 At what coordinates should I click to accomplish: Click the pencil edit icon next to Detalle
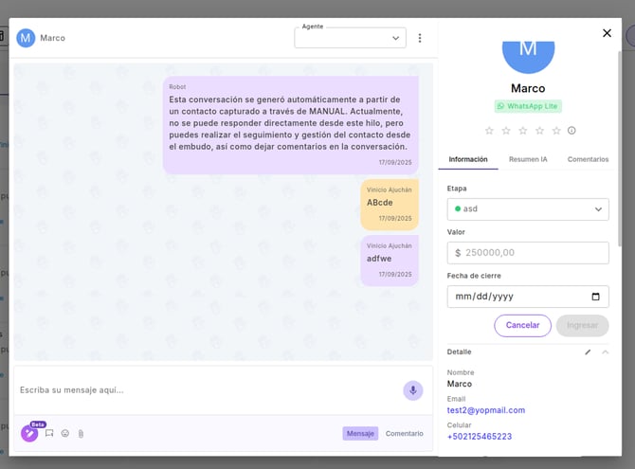tap(588, 352)
